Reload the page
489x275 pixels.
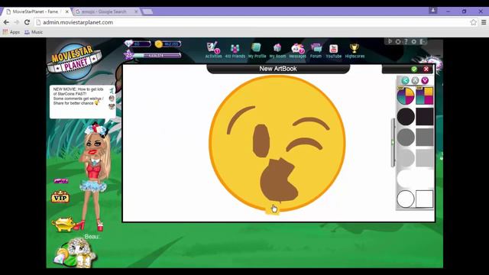28,22
